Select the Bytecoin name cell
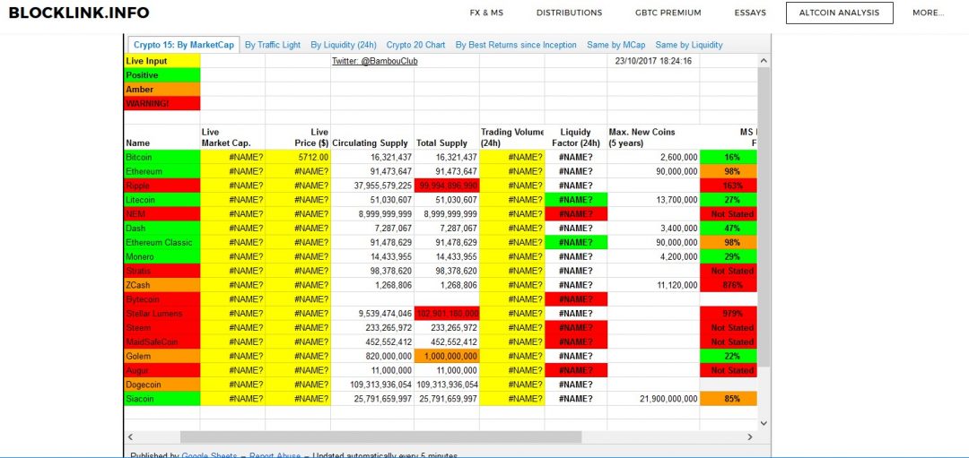969x458 pixels. tap(161, 299)
